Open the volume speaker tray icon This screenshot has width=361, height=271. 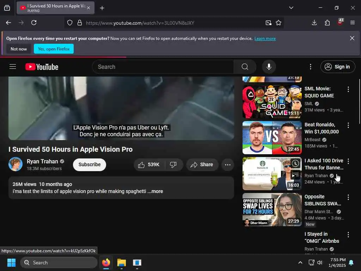tap(320, 263)
